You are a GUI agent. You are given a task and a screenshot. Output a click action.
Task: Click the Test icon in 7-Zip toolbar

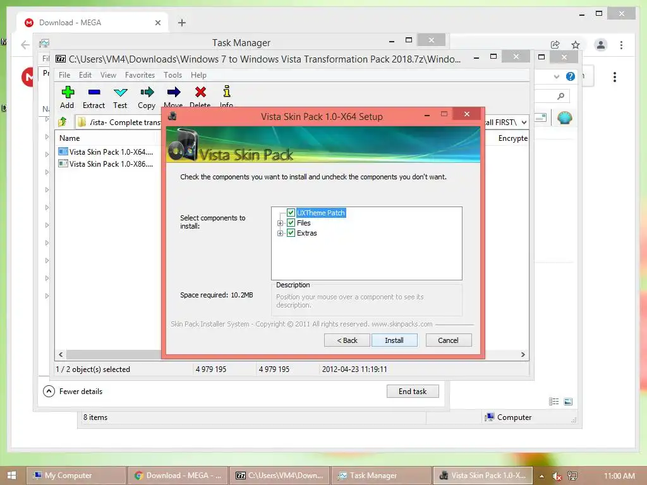coord(121,92)
